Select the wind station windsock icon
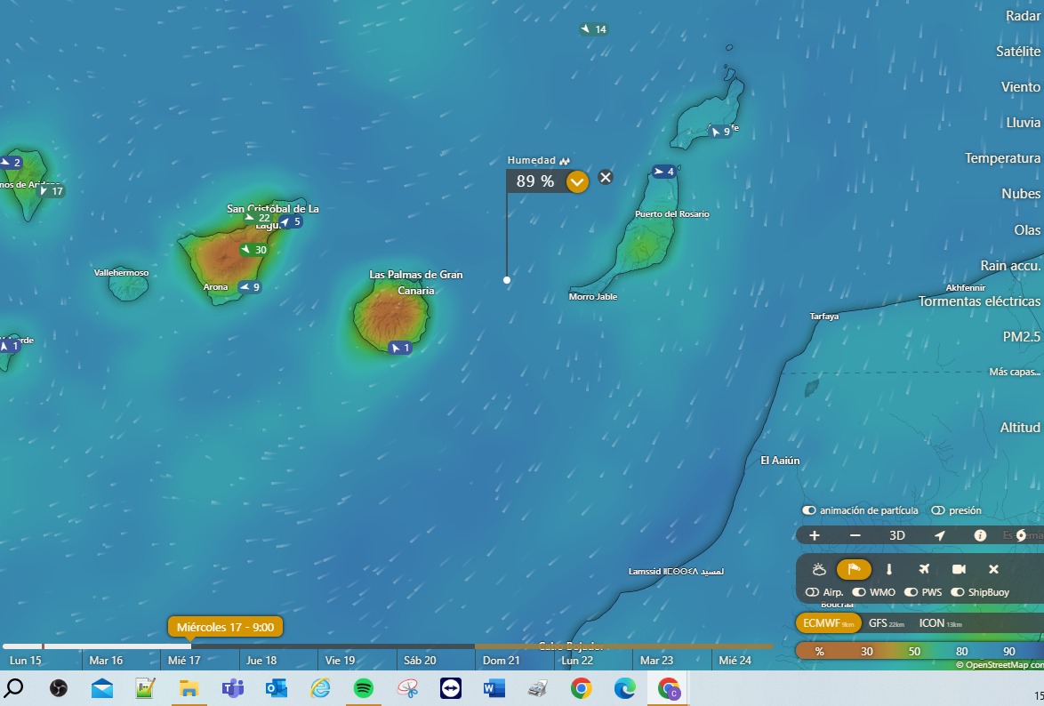Image resolution: width=1044 pixels, height=706 pixels. tap(854, 569)
